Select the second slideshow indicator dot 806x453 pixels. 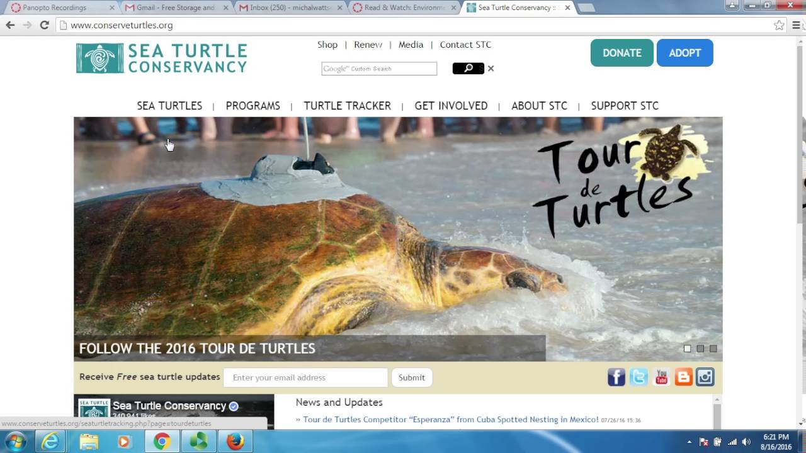[700, 349]
